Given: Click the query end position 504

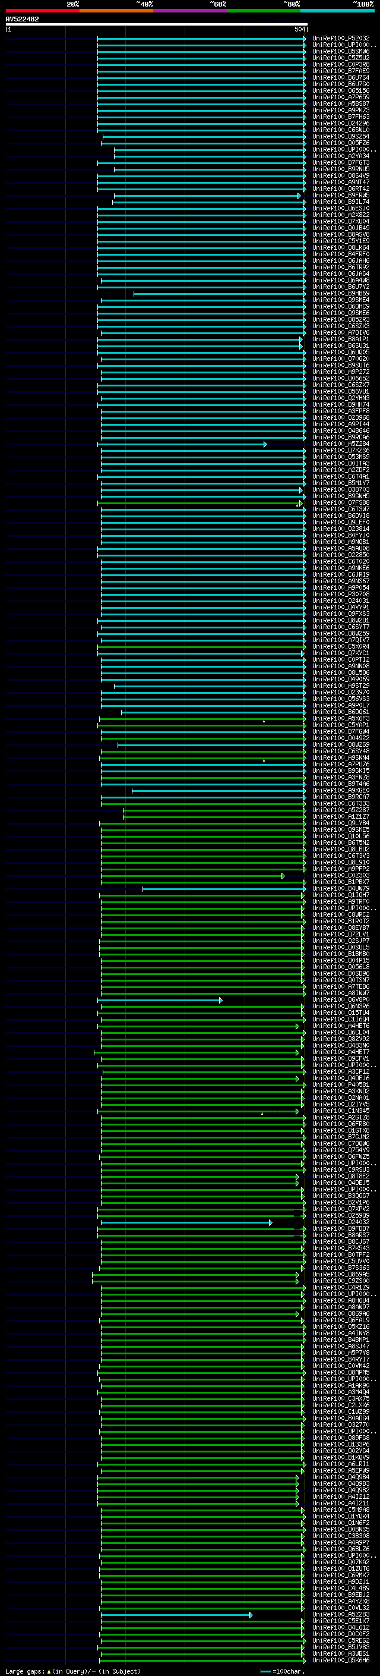Looking at the screenshot, I should click(x=300, y=29).
